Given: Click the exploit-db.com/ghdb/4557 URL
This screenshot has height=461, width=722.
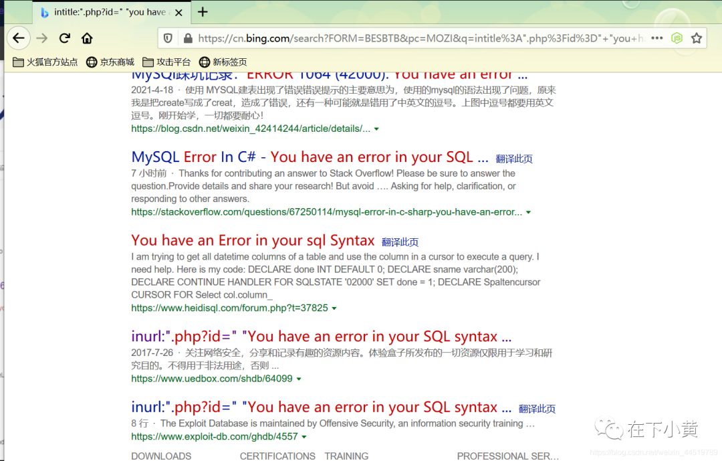Looking at the screenshot, I should point(215,436).
